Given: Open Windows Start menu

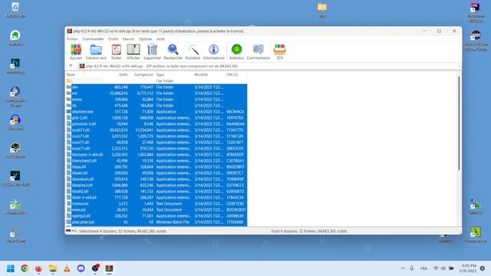Looking at the screenshot, I should click(x=11, y=268).
